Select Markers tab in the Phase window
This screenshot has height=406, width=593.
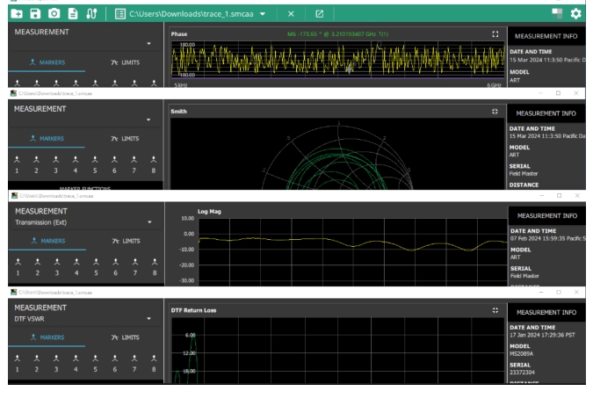pos(47,62)
